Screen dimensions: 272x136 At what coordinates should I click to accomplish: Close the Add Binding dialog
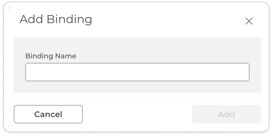coord(249,21)
